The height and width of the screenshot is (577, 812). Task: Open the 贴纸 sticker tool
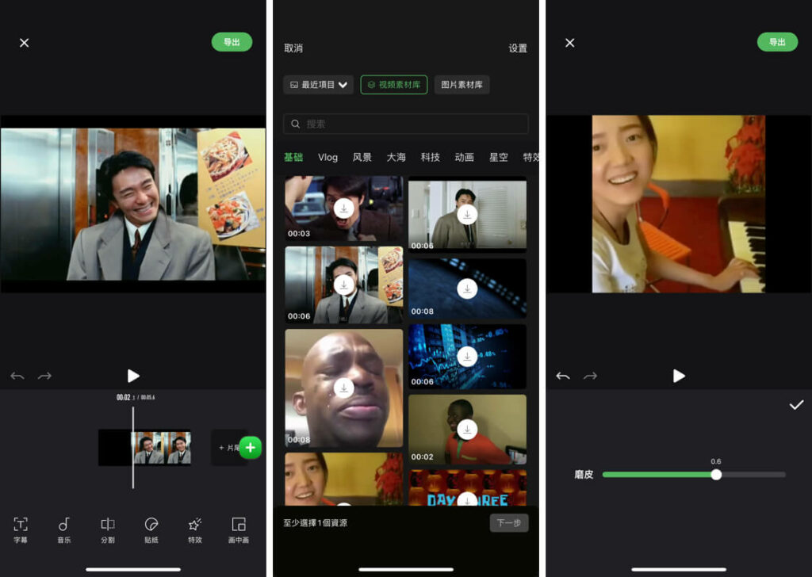151,529
